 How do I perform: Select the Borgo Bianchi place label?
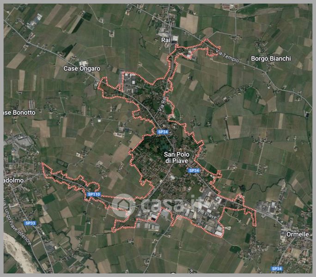271,59
